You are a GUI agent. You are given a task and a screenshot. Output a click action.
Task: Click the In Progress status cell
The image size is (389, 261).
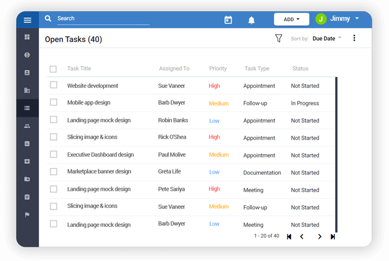[305, 104]
